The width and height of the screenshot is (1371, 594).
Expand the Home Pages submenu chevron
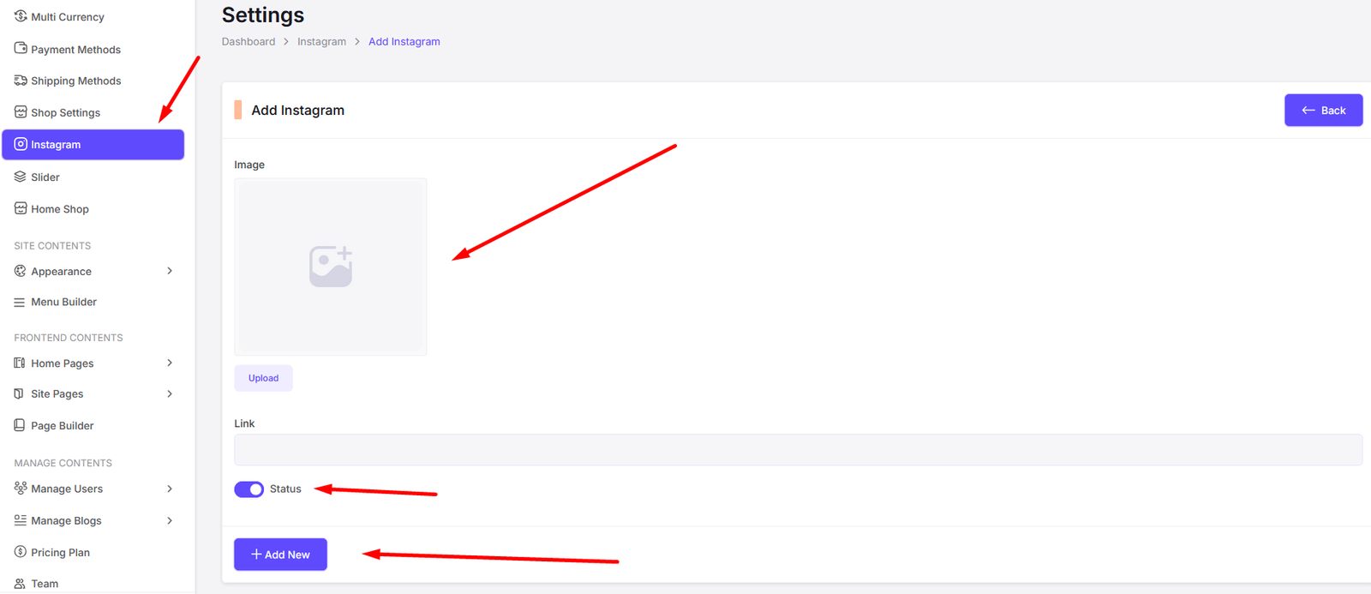coord(170,363)
